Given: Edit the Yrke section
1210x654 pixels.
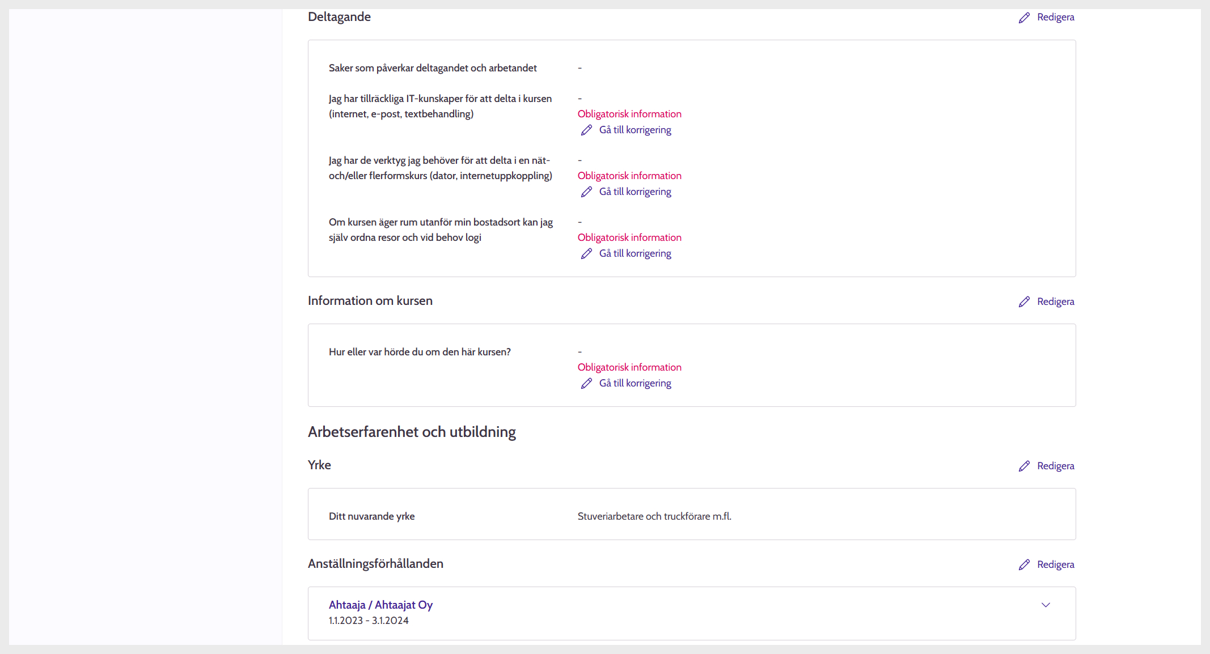Looking at the screenshot, I should click(1055, 466).
